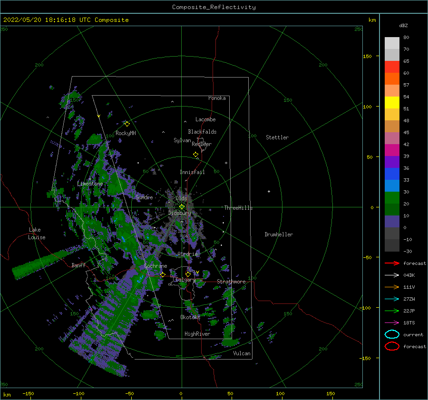Click the Strathmore label
The width and height of the screenshot is (428, 400).
(231, 282)
